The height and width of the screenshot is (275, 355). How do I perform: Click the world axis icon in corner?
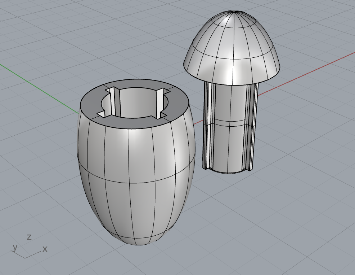(x=28, y=246)
